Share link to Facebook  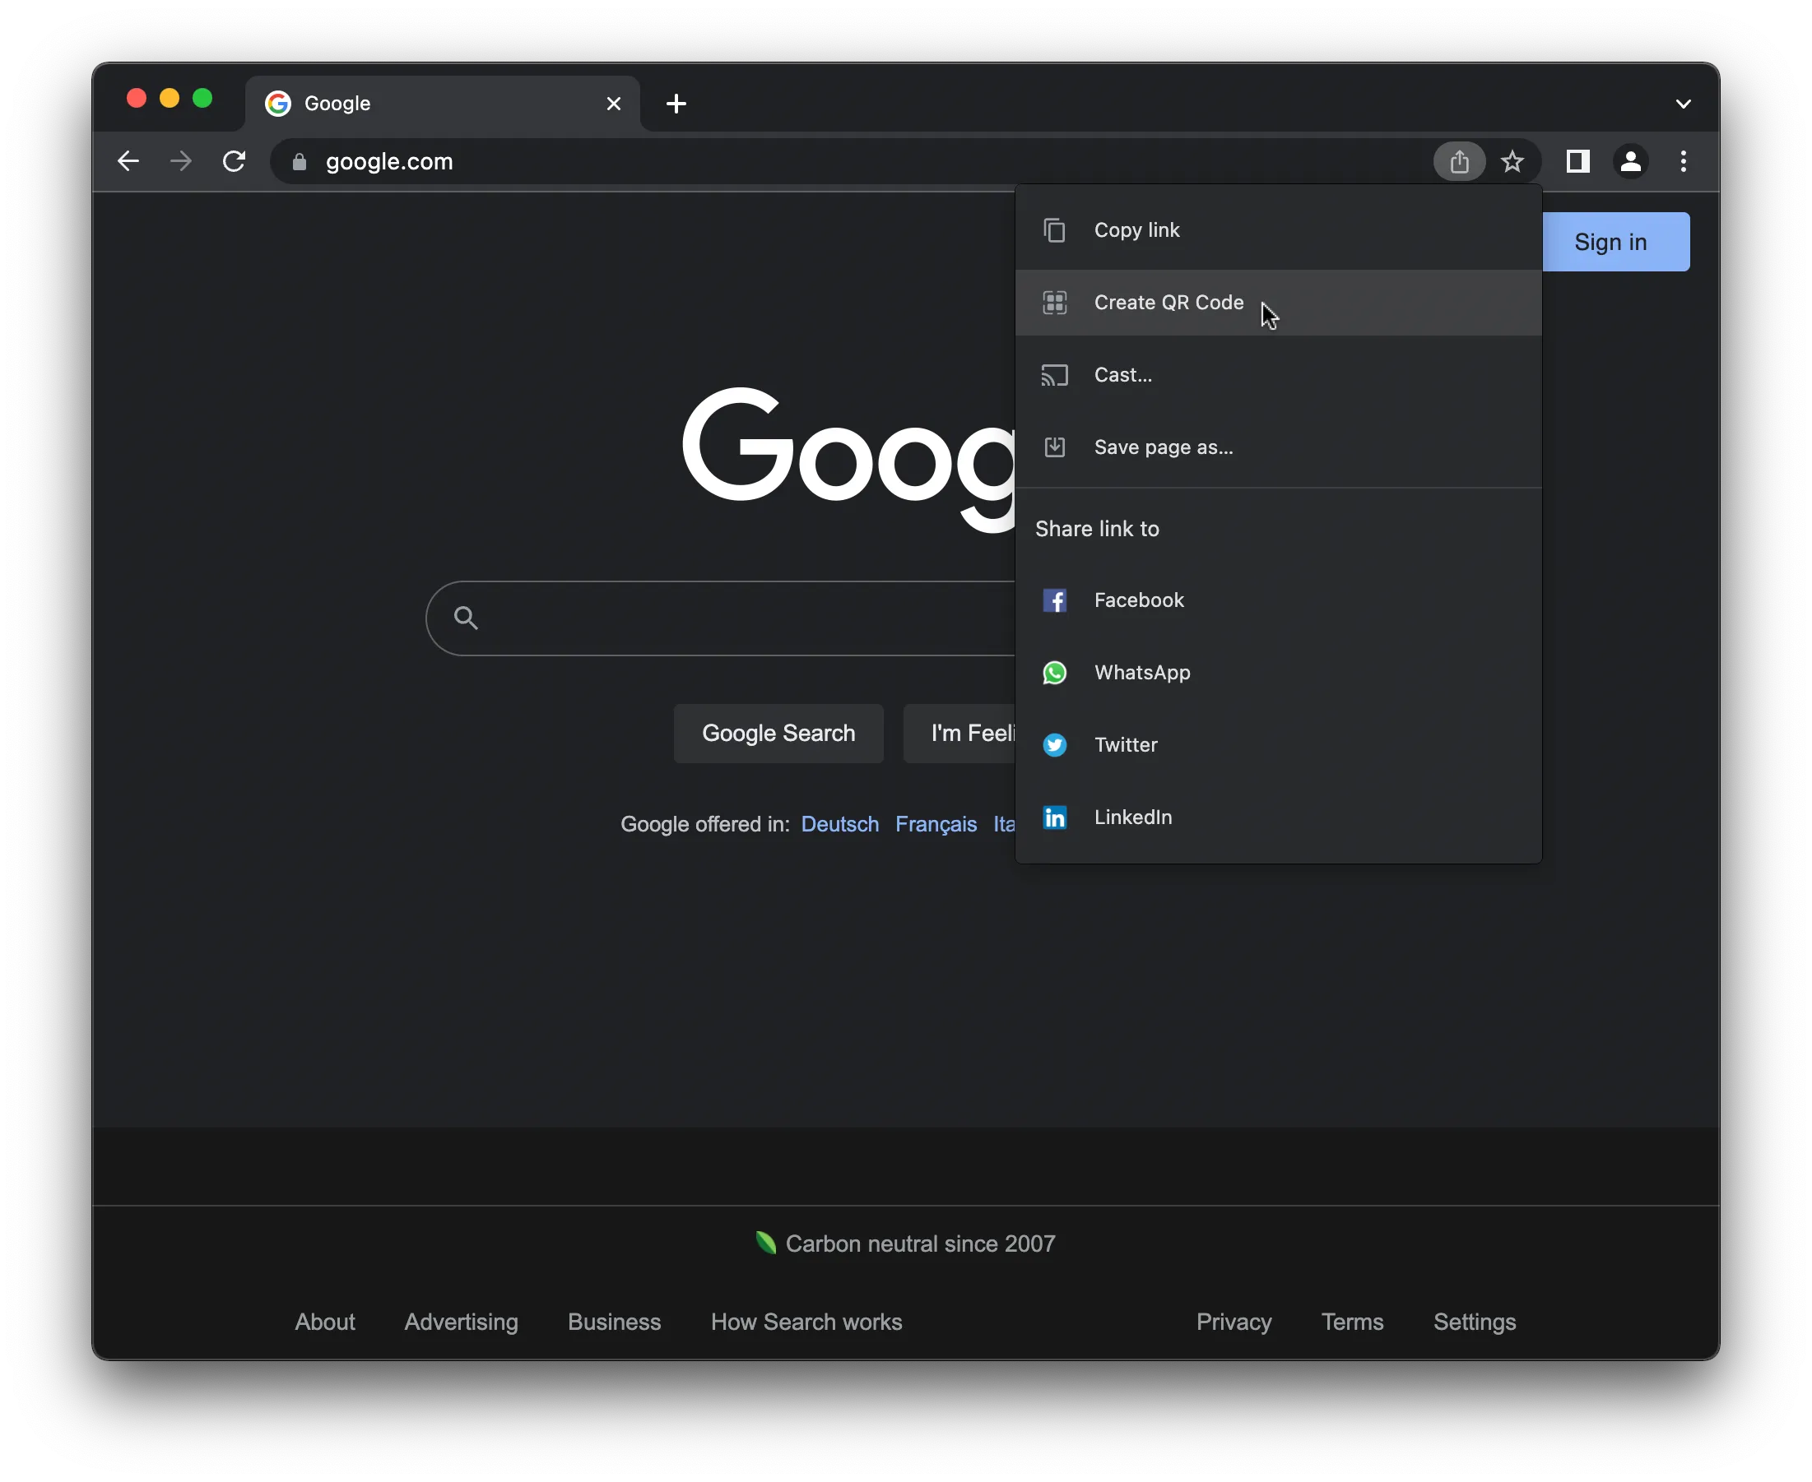[x=1278, y=600]
